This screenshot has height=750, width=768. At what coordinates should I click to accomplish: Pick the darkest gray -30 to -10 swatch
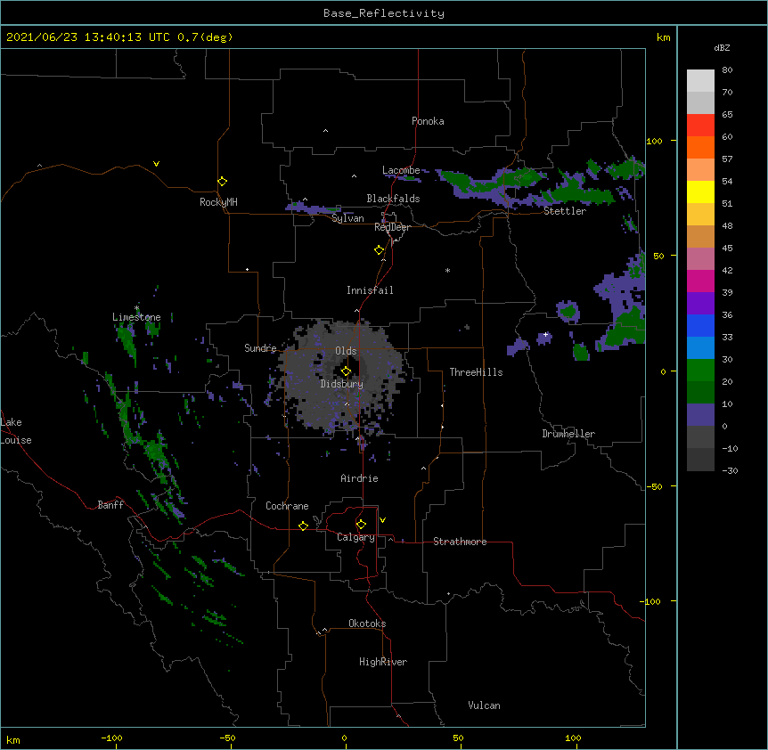pyautogui.click(x=700, y=460)
